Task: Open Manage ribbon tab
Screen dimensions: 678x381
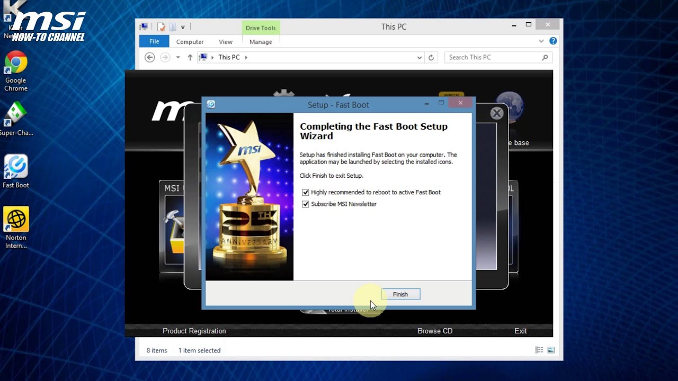Action: (261, 42)
